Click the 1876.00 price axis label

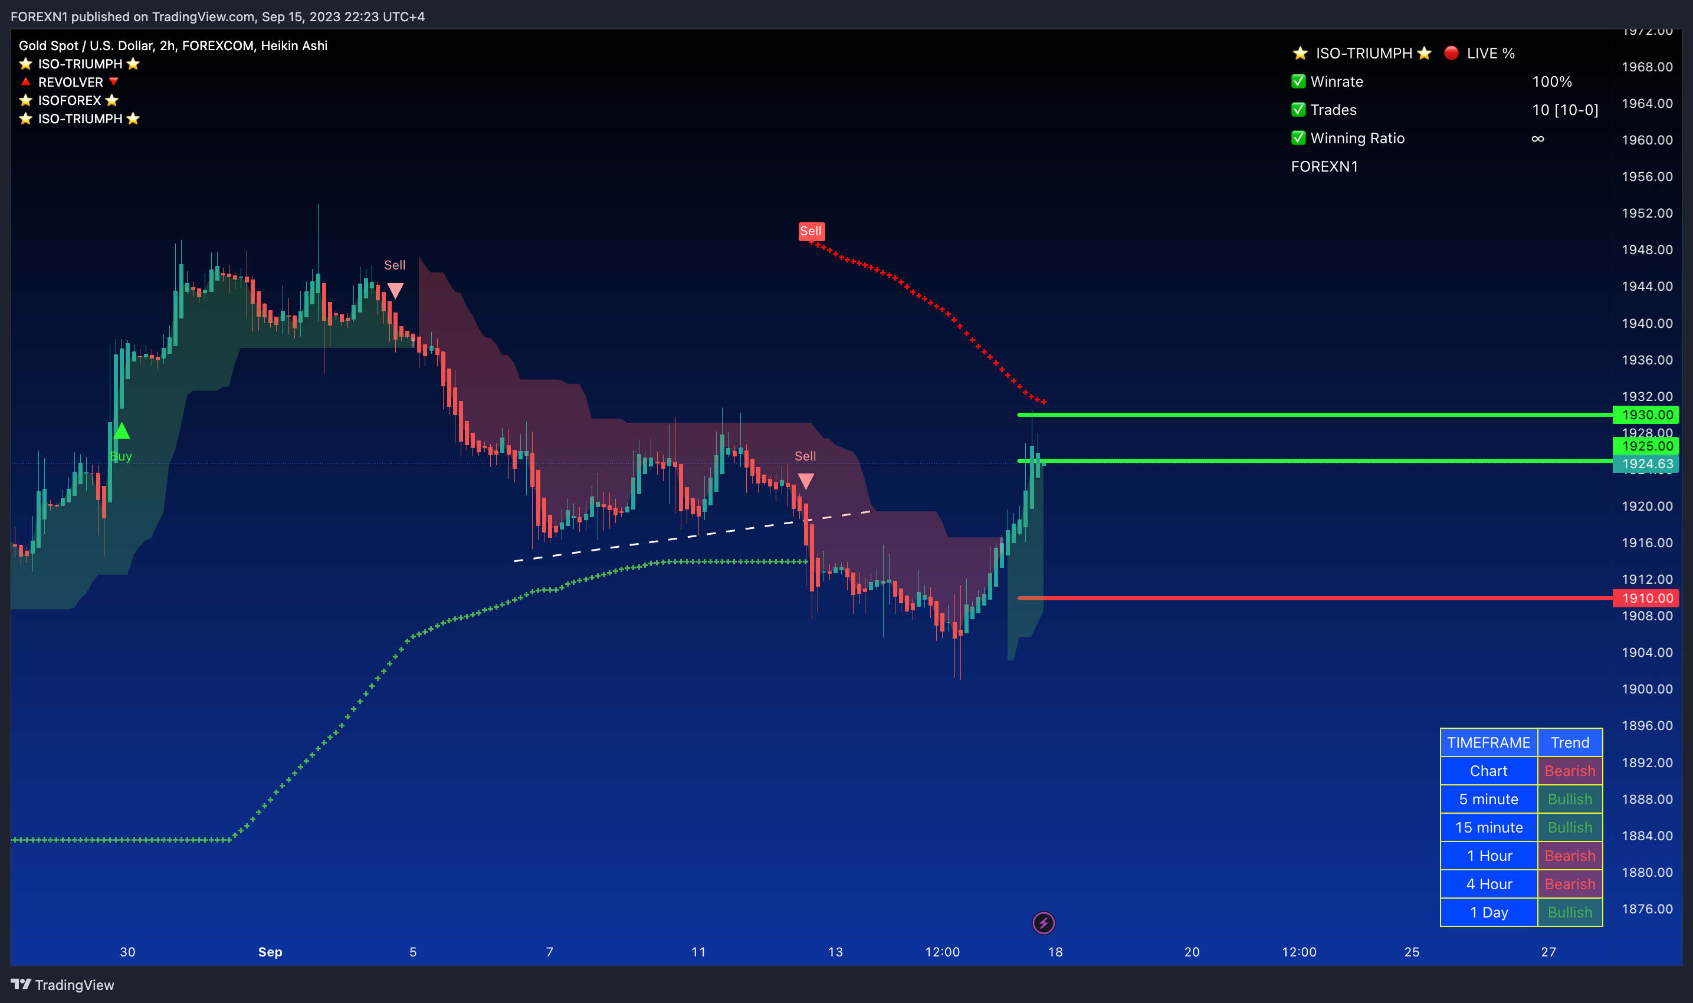tap(1647, 909)
